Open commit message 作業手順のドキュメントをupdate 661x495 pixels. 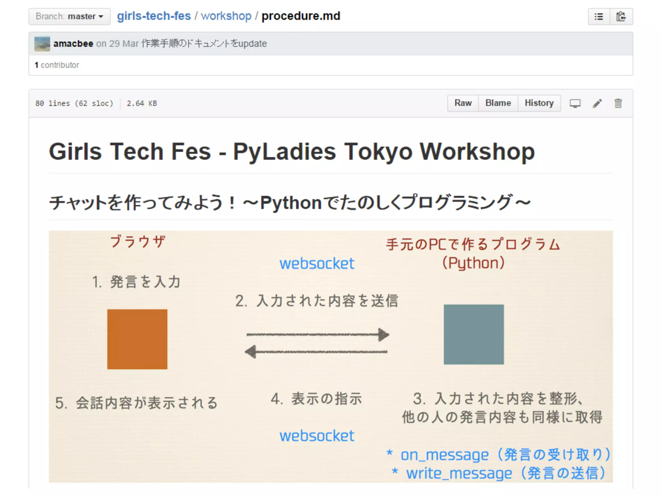pos(204,44)
